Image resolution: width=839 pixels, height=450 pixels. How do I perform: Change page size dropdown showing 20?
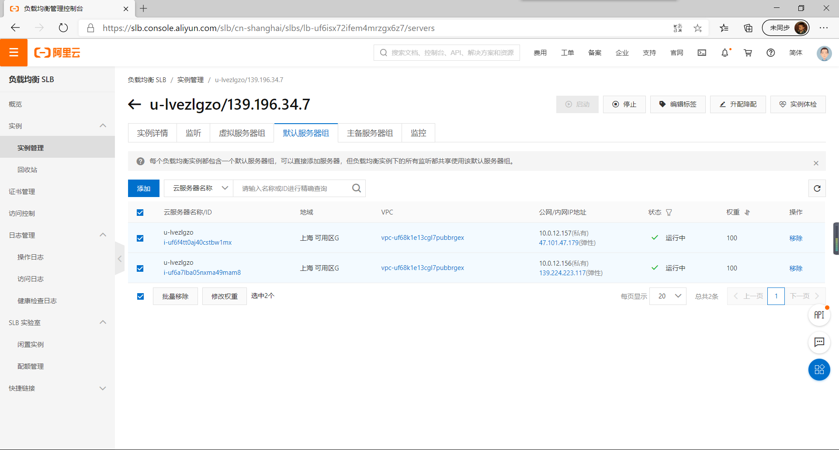click(668, 296)
